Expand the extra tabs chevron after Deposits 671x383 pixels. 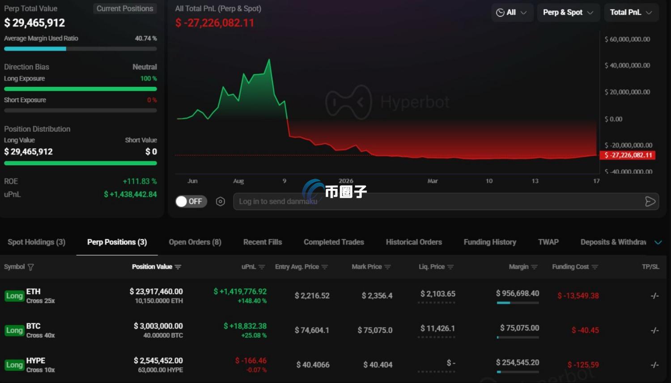coord(658,242)
